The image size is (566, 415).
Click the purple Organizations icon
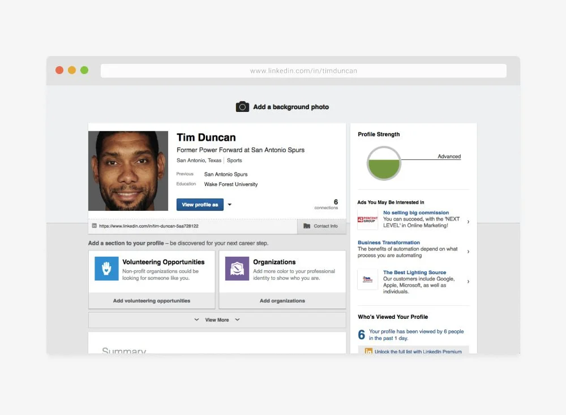[237, 268]
